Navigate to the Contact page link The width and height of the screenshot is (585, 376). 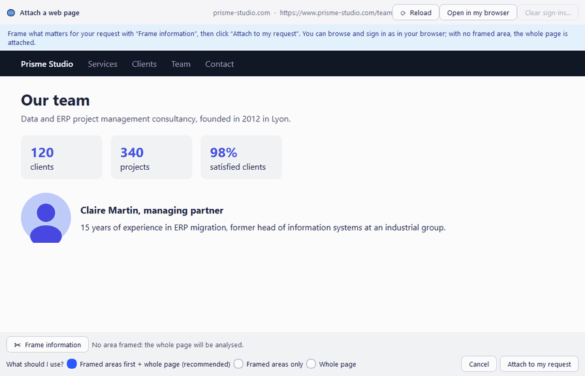219,64
